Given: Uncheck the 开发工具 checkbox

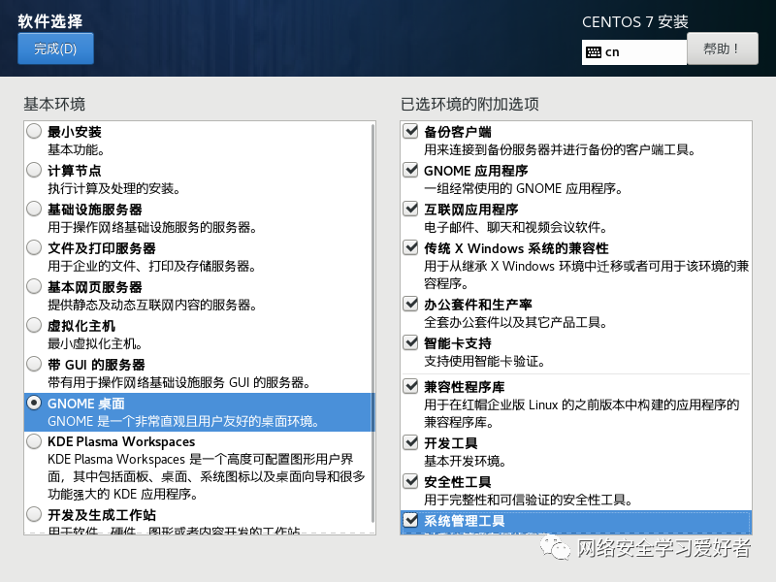Looking at the screenshot, I should pyautogui.click(x=410, y=442).
